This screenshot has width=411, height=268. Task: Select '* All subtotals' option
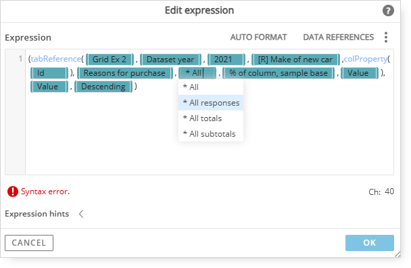click(211, 134)
